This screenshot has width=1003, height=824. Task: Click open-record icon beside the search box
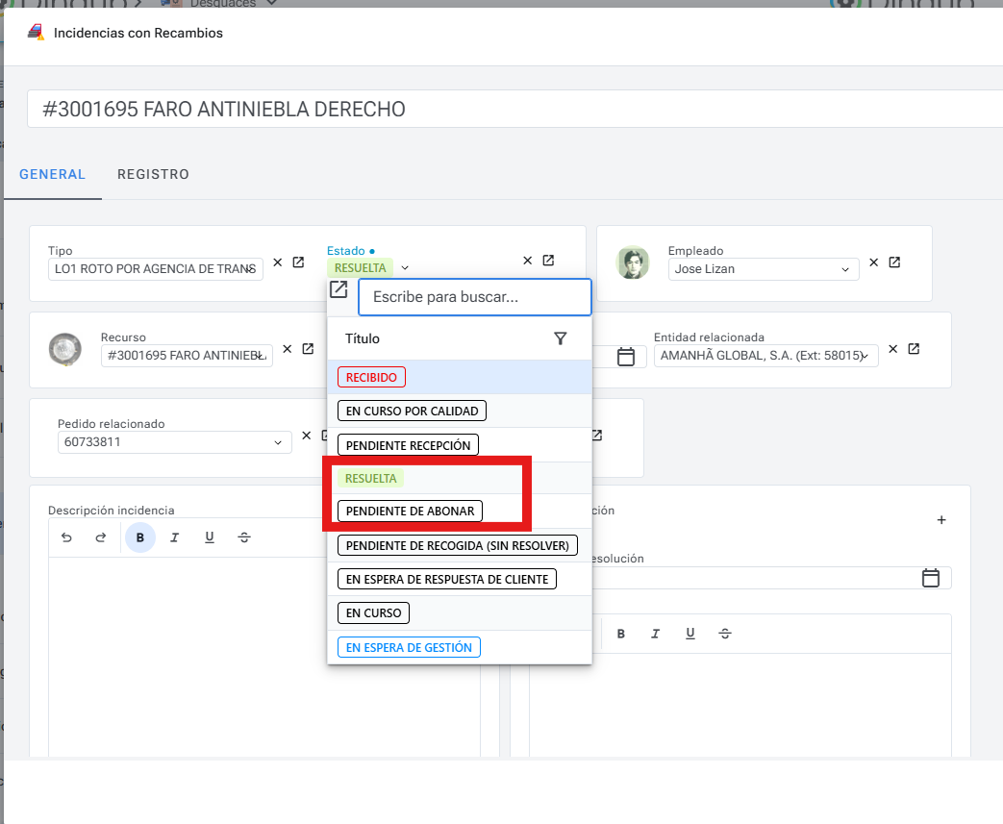(x=339, y=289)
